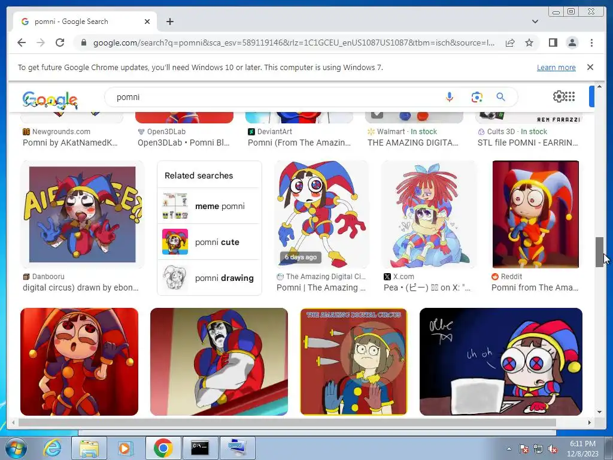Switch to Chrome taskbar button
The height and width of the screenshot is (460, 613).
pyautogui.click(x=163, y=448)
